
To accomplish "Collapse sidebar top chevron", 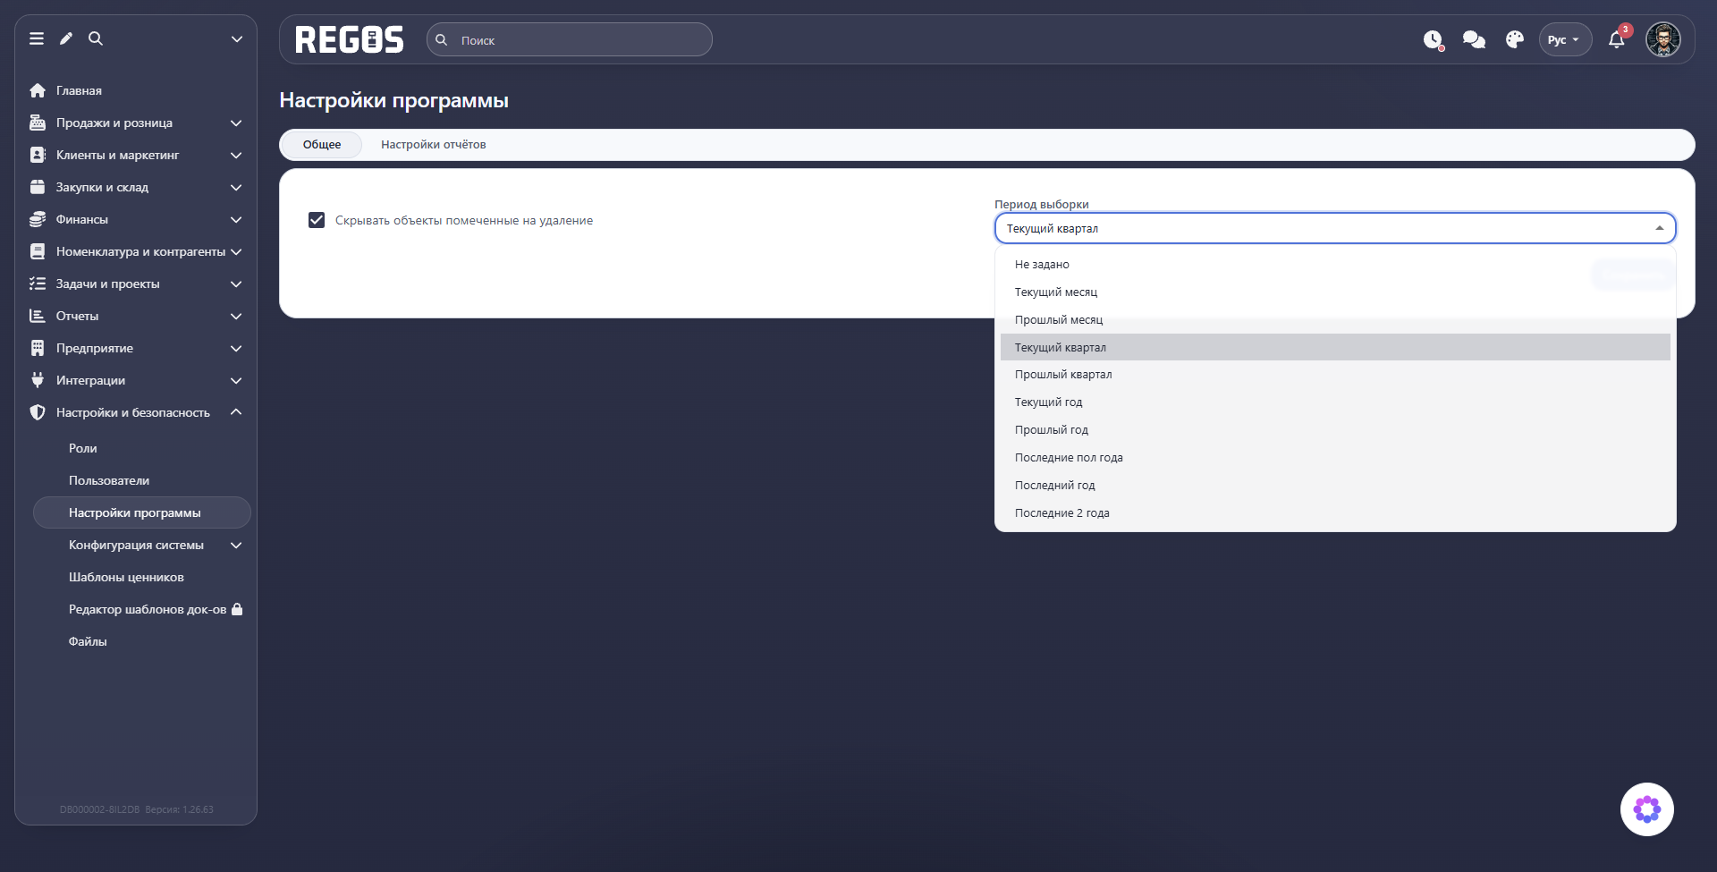I will point(237,38).
